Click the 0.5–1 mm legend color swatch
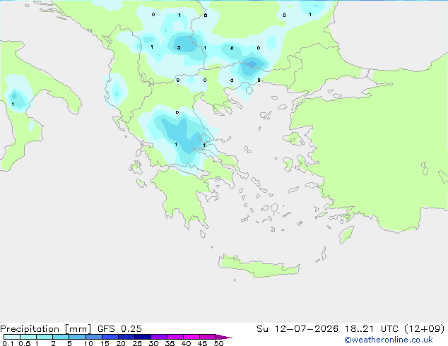Image resolution: width=448 pixels, height=346 pixels. [x=28, y=337]
